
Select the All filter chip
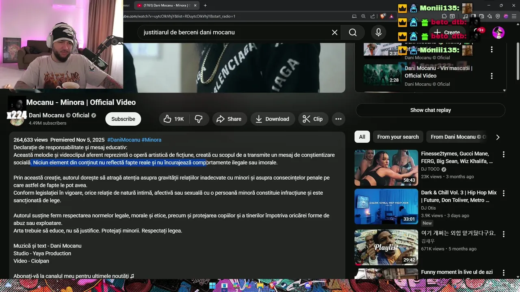(x=362, y=137)
